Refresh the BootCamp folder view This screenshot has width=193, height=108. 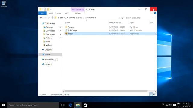click(x=122, y=18)
